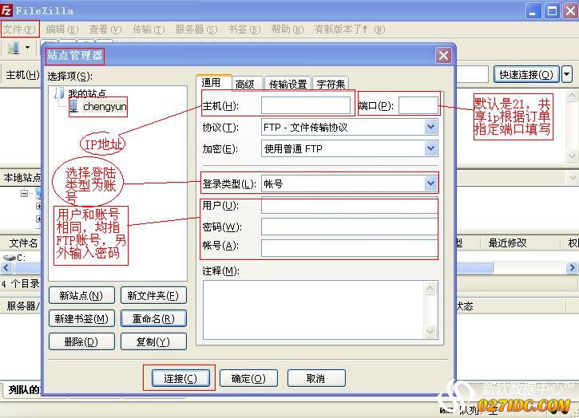Image resolution: width=579 pixels, height=418 pixels.
Task: Open the 编辑(E) menu
Action: pyautogui.click(x=62, y=30)
